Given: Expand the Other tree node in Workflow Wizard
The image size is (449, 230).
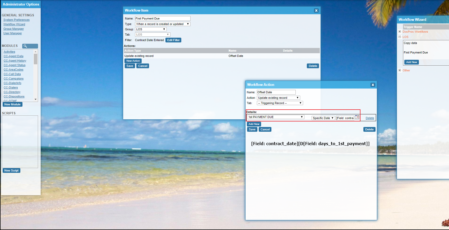Looking at the screenshot, I should tap(400, 70).
